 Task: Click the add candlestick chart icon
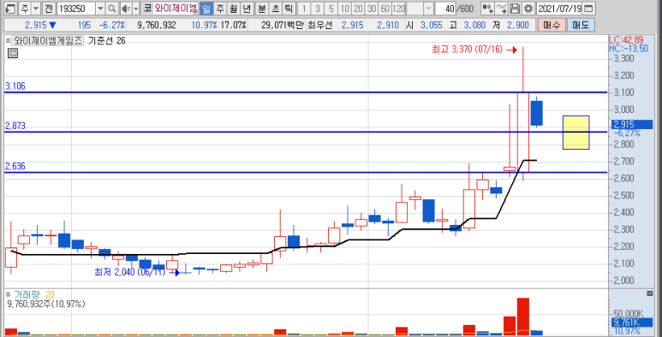487,8
